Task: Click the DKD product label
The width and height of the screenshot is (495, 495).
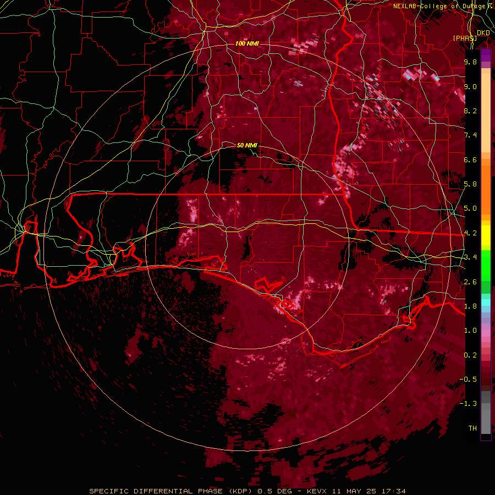Action: (x=483, y=33)
